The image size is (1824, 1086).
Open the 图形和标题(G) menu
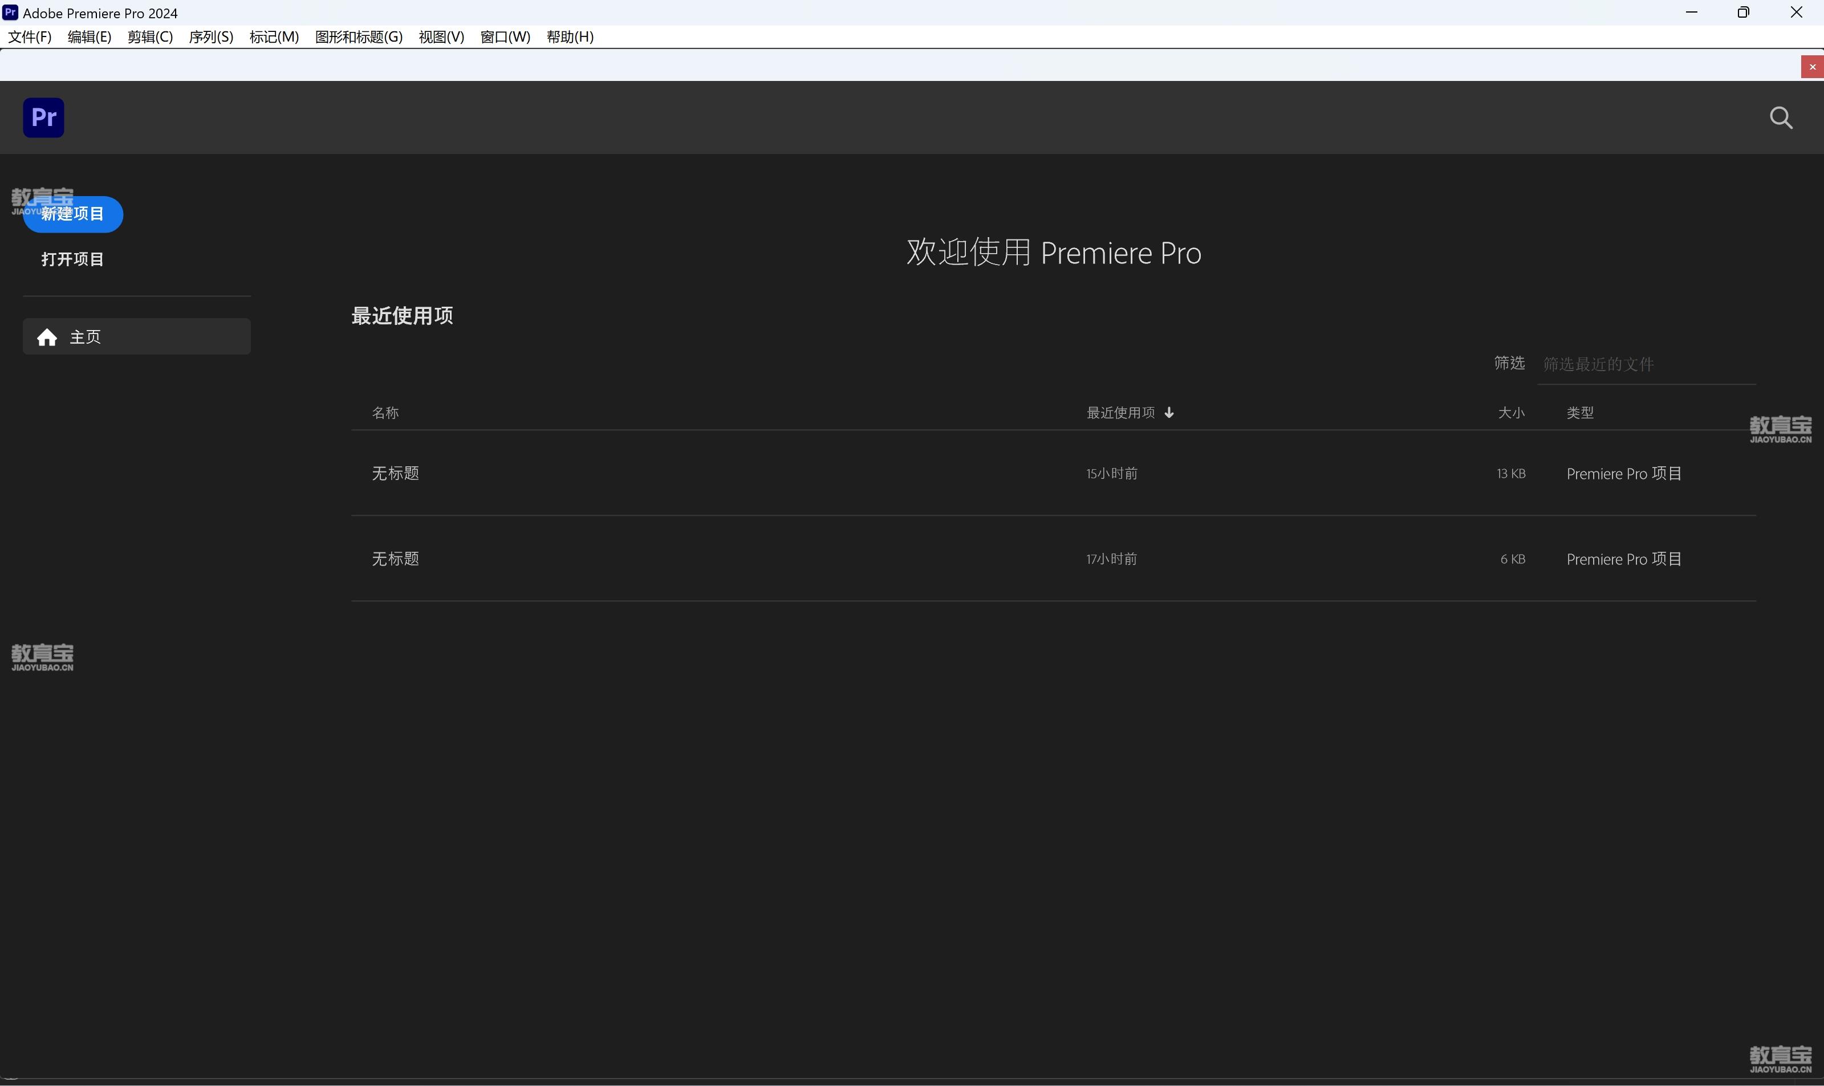(x=359, y=36)
